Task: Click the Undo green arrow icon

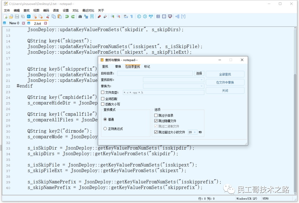Action: (x=67, y=17)
